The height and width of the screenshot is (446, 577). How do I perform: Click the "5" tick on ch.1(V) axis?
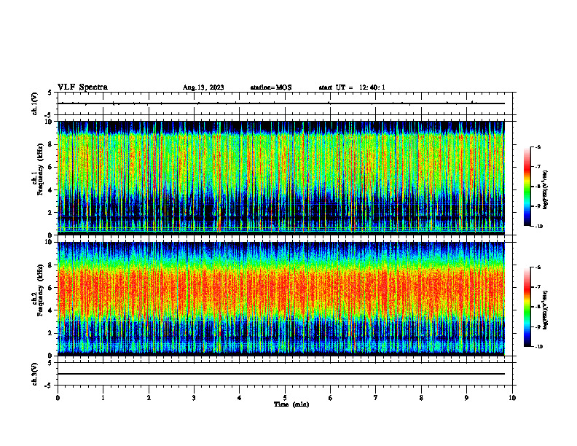click(50, 93)
